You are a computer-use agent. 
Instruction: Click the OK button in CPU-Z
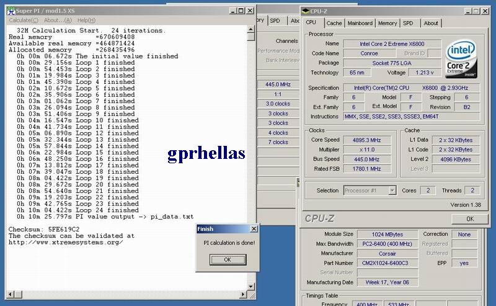pyautogui.click(x=470, y=219)
